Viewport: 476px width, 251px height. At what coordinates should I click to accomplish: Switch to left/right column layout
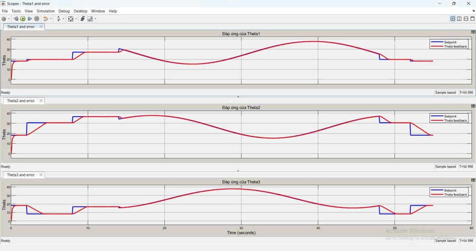click(x=459, y=19)
